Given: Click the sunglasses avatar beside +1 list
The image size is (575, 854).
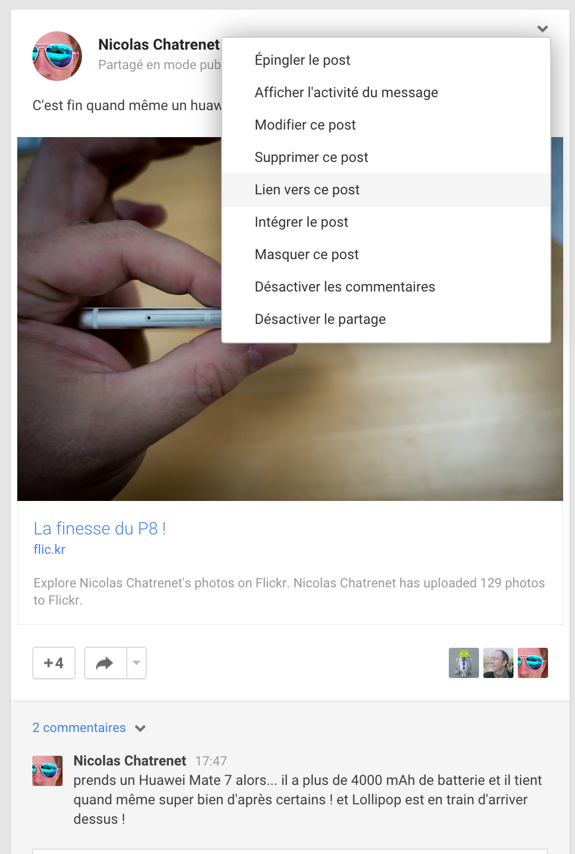Looking at the screenshot, I should [533, 663].
